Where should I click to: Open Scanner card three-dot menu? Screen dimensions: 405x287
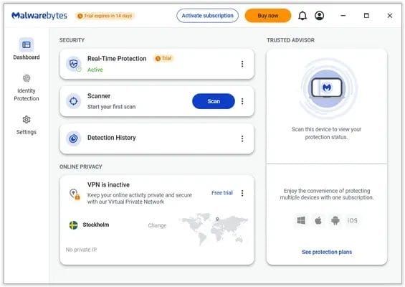point(242,101)
